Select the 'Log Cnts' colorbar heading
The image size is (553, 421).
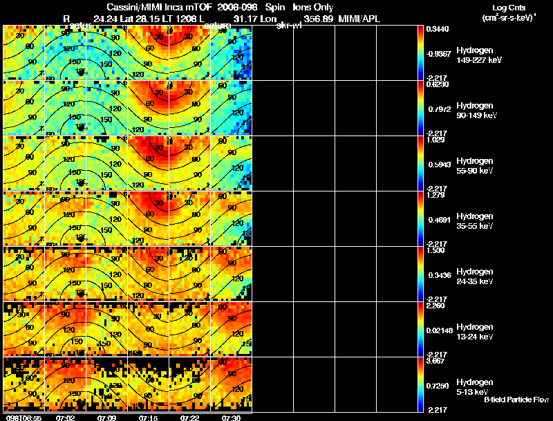(x=509, y=8)
